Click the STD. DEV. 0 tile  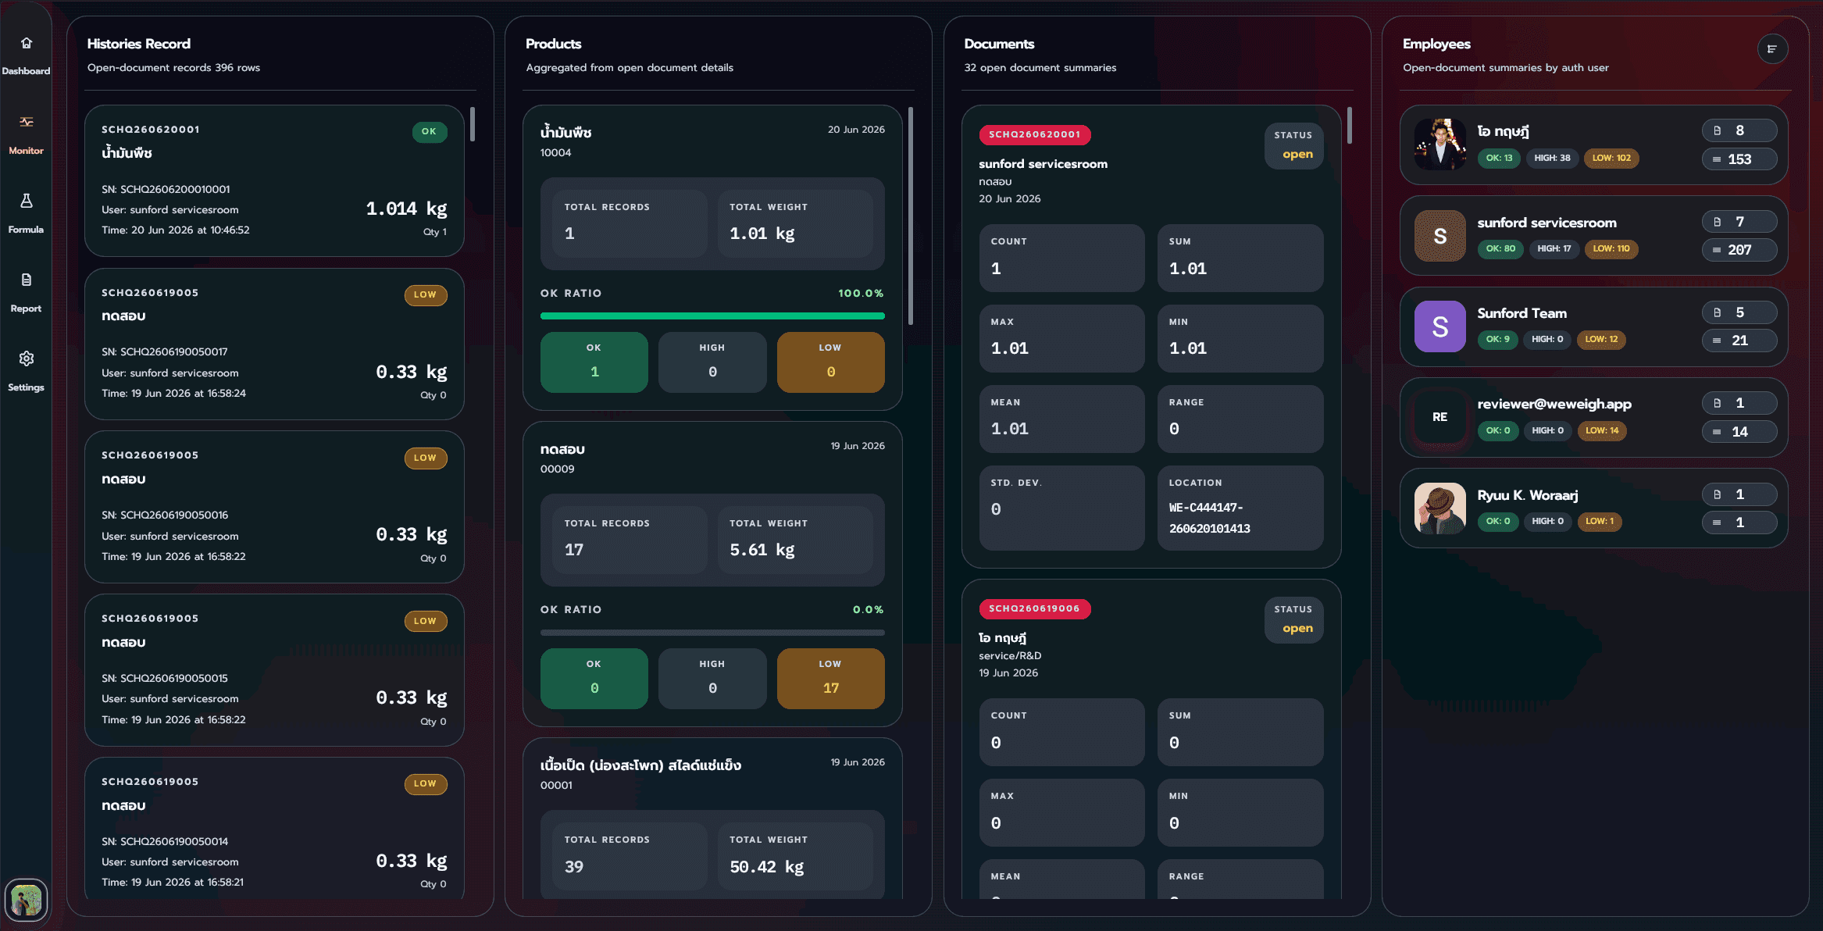[1061, 508]
